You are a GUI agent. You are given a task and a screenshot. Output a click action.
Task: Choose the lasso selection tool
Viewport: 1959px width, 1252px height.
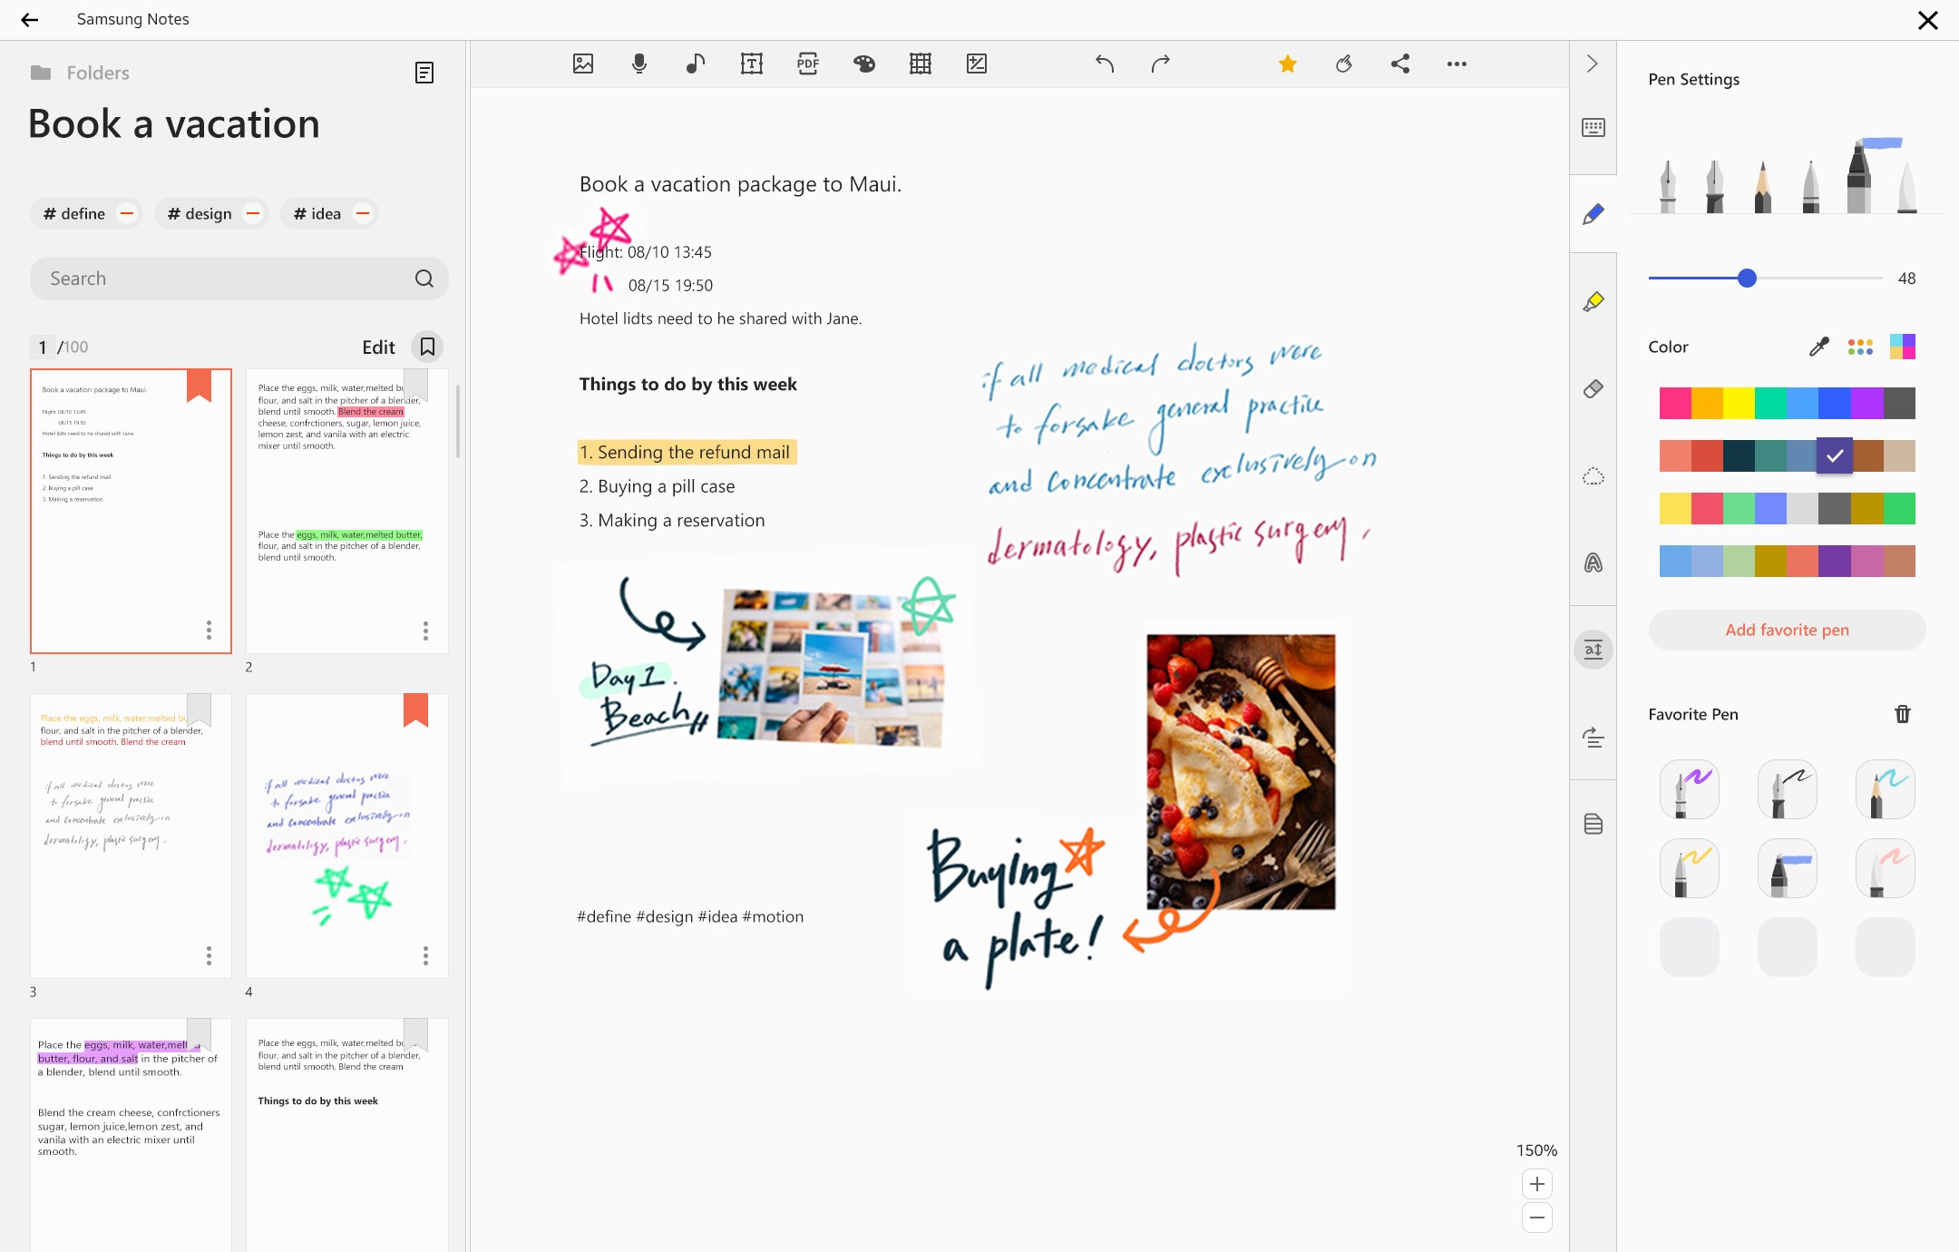pos(1593,476)
